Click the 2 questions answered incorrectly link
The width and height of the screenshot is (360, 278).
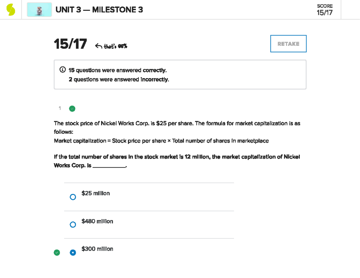118,79
